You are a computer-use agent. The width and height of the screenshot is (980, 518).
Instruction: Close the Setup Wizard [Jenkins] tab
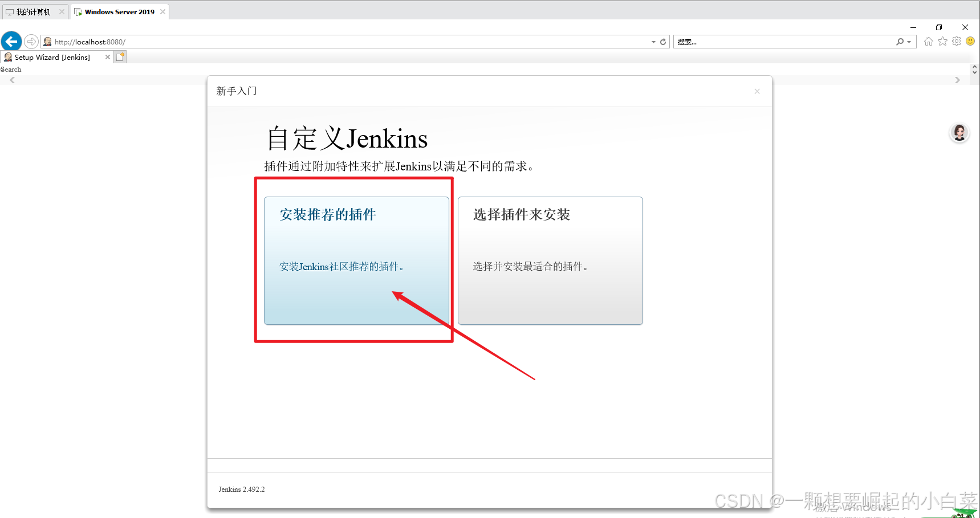tap(108, 57)
